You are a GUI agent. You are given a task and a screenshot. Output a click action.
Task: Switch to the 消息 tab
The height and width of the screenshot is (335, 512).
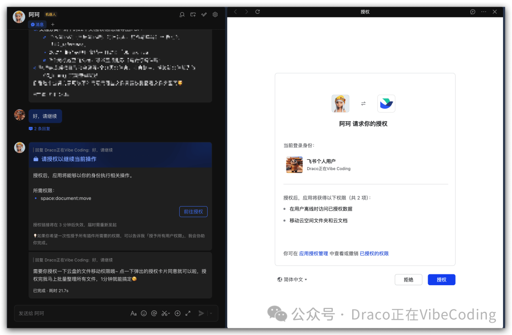coord(37,24)
